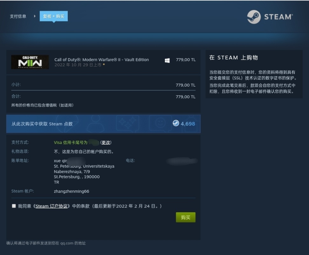The image size is (309, 255).
Task: Select the 复核 + 购买 step tab
Action: [x=54, y=16]
